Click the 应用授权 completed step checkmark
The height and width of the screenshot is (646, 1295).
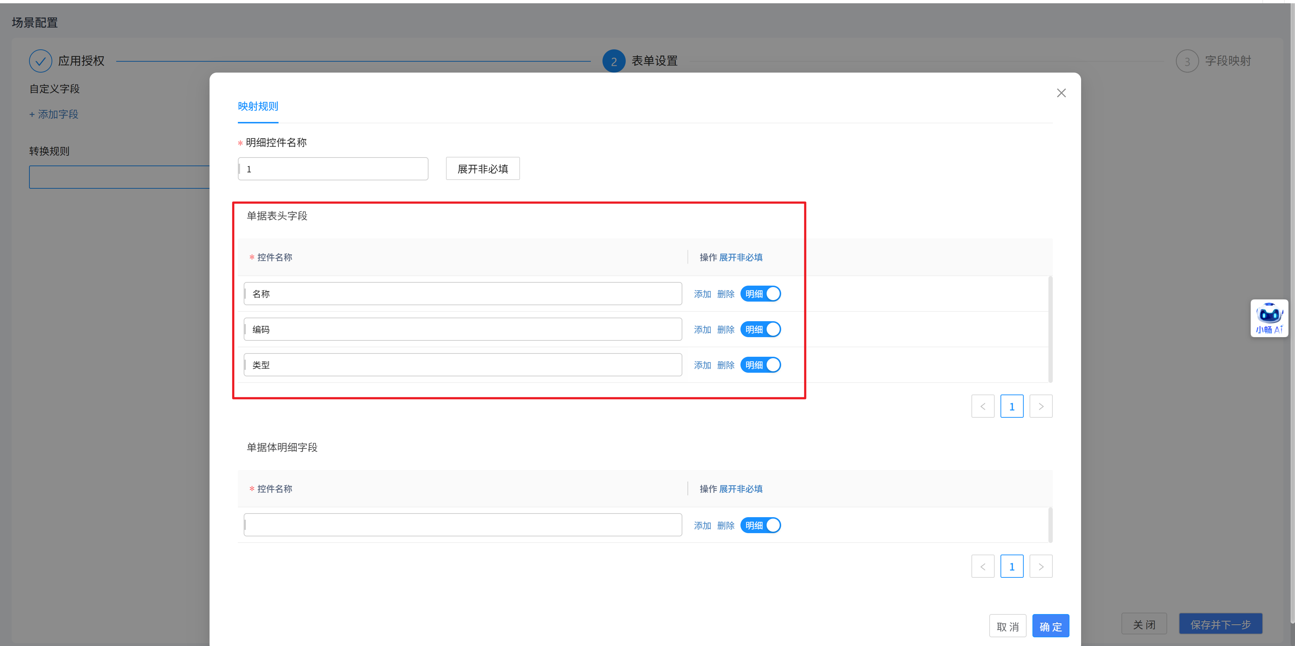click(x=40, y=61)
